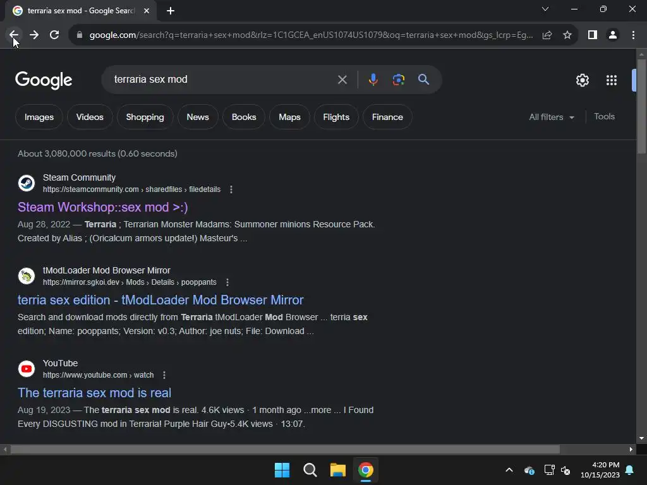Open the Chrome three-dot menu
The image size is (647, 485).
point(633,35)
